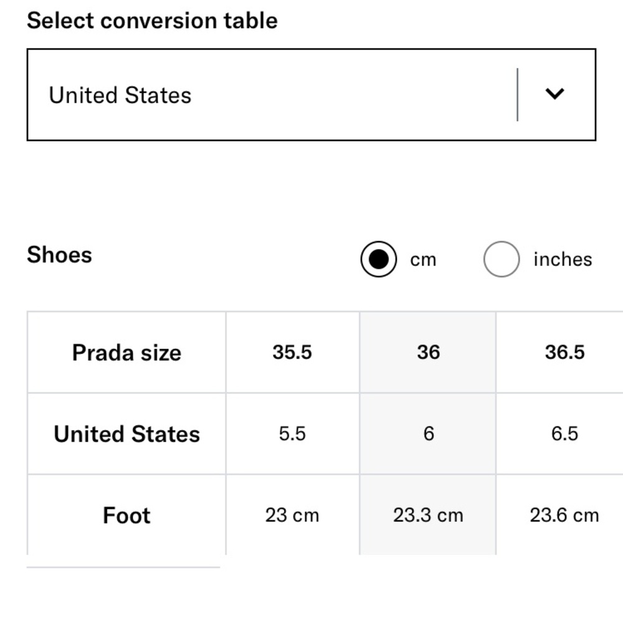Click the 23 cm foot length cell
This screenshot has height=623, width=623.
[292, 515]
